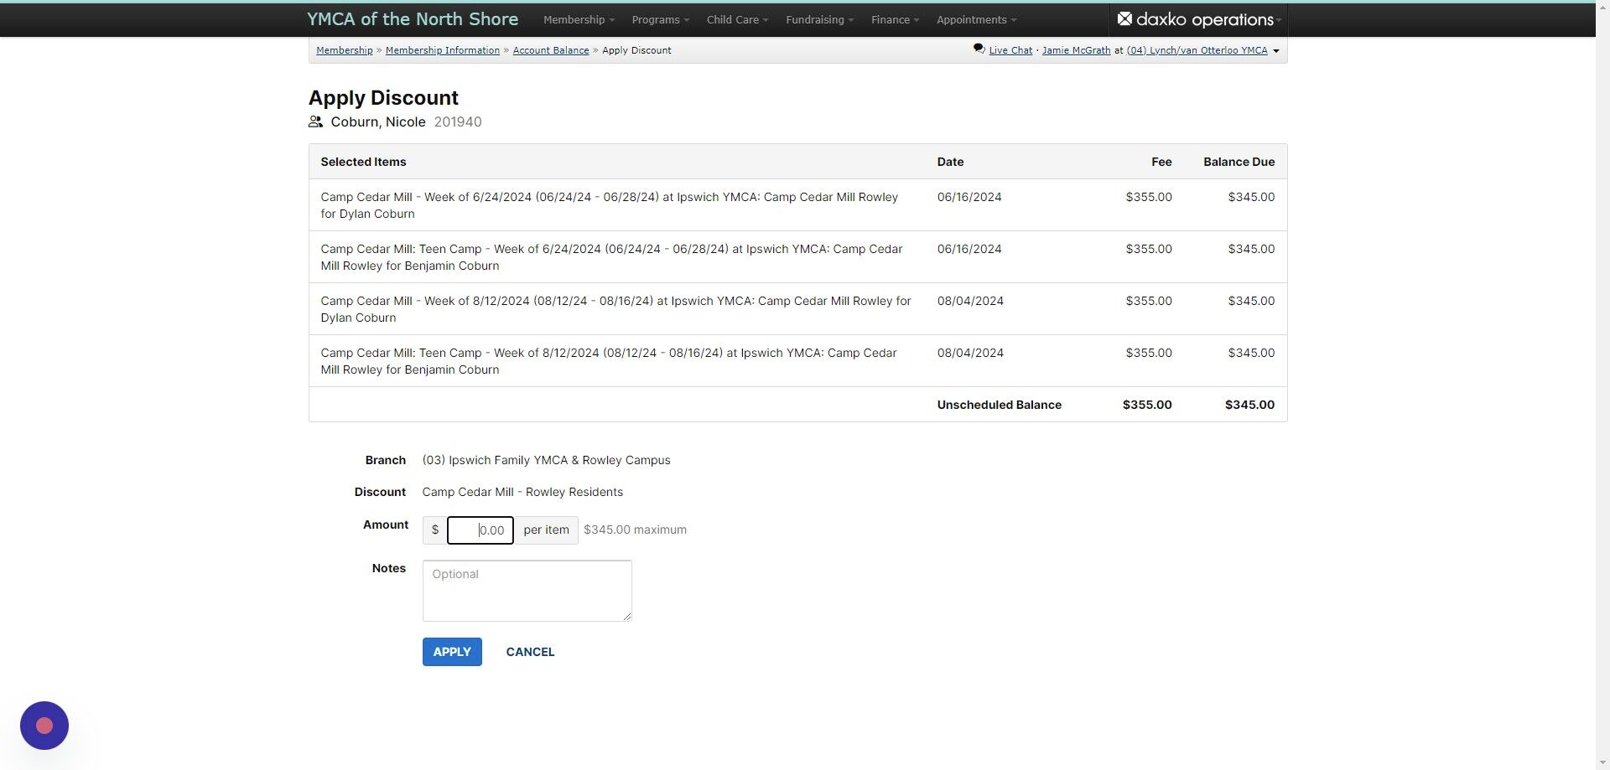Click the page's vertical scrollbar
Image resolution: width=1610 pixels, height=770 pixels.
coord(1602,385)
